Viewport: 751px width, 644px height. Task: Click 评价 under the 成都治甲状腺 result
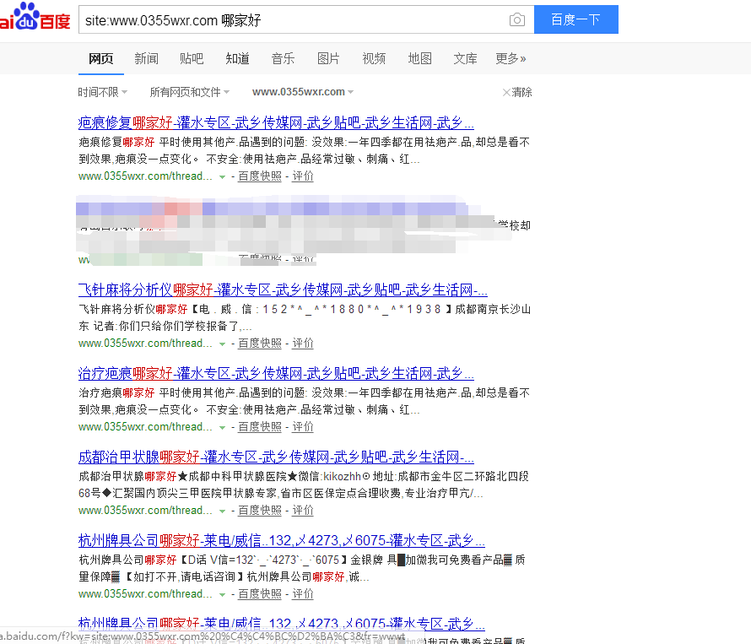302,510
